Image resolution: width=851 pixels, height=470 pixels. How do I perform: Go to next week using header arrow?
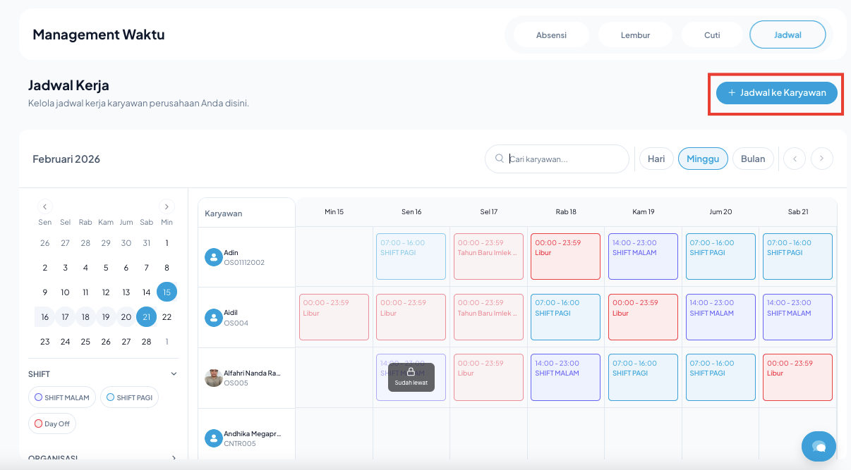[x=822, y=159]
